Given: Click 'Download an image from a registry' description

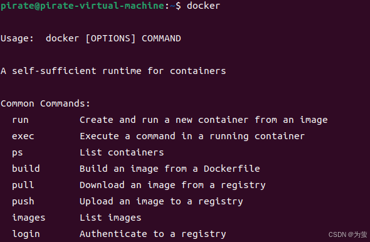Looking at the screenshot, I should click(172, 185).
